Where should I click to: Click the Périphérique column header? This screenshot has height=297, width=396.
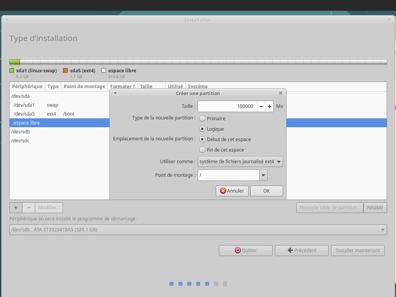coord(27,87)
